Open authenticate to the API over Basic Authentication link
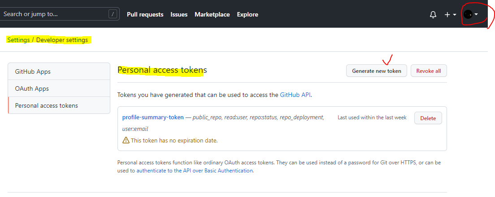This screenshot has height=197, width=495. point(195,171)
